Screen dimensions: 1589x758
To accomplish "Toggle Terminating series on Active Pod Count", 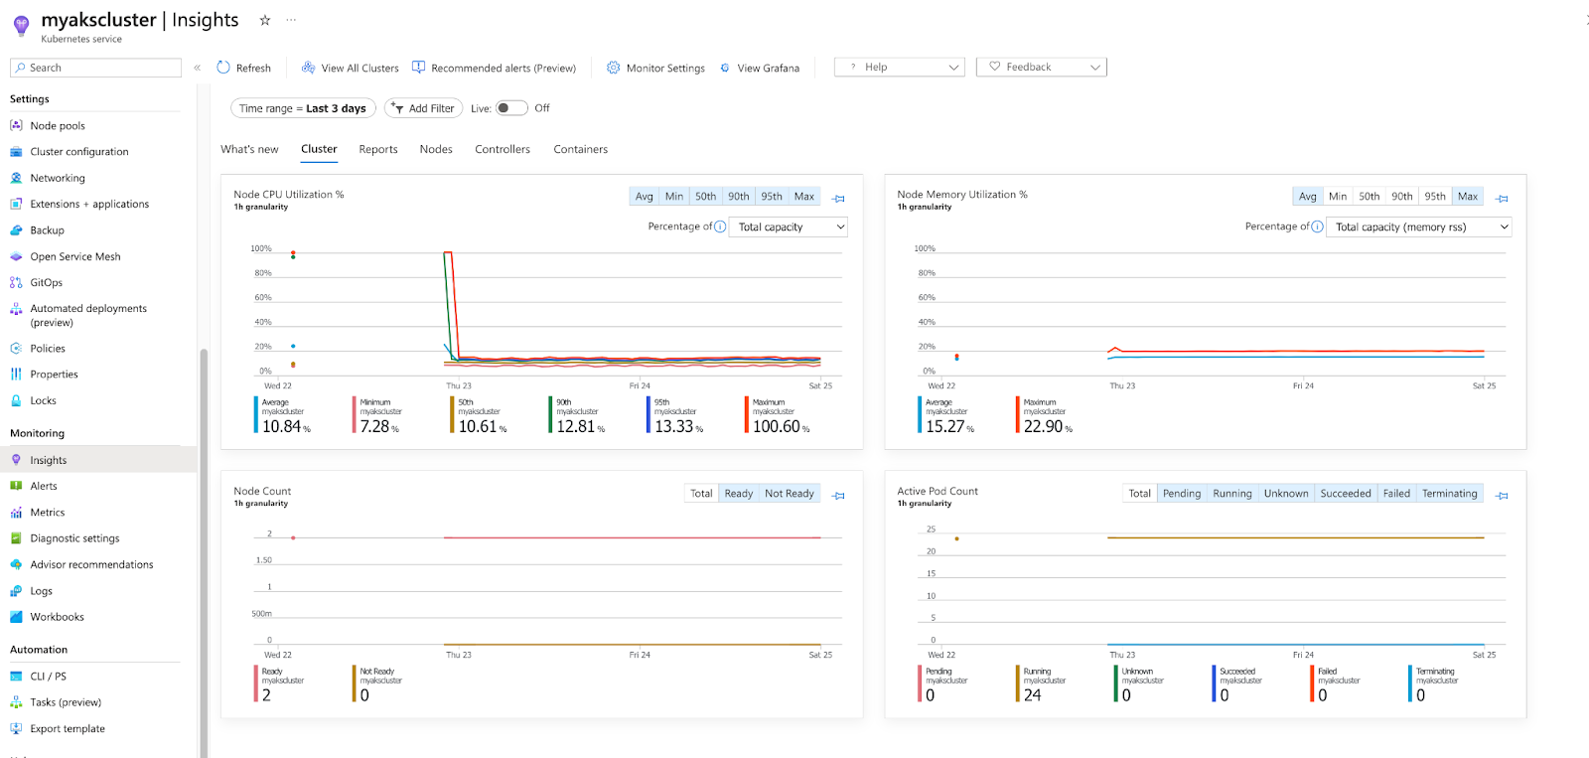I will click(1450, 494).
